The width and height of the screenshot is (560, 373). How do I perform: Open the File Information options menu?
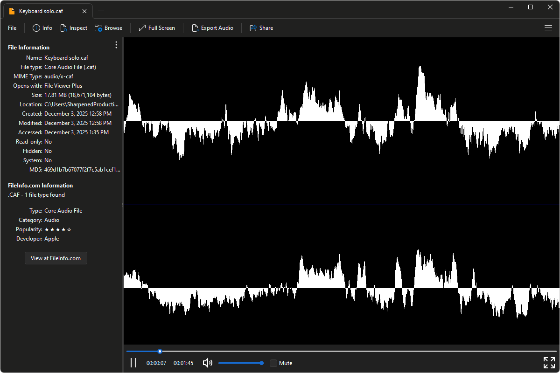116,45
